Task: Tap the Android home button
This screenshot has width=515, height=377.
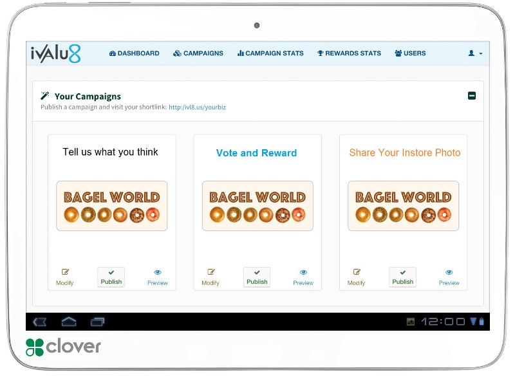Action: tap(68, 320)
